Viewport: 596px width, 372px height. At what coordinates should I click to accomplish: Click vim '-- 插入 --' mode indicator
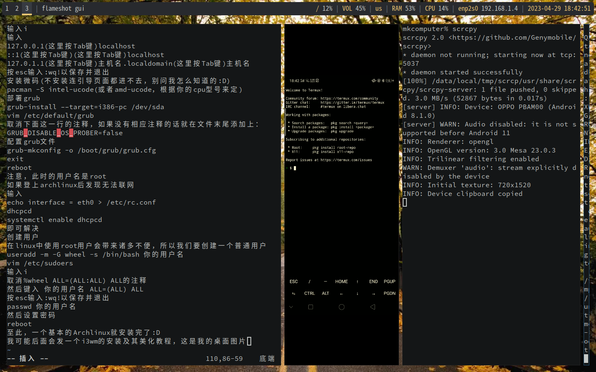click(28, 359)
